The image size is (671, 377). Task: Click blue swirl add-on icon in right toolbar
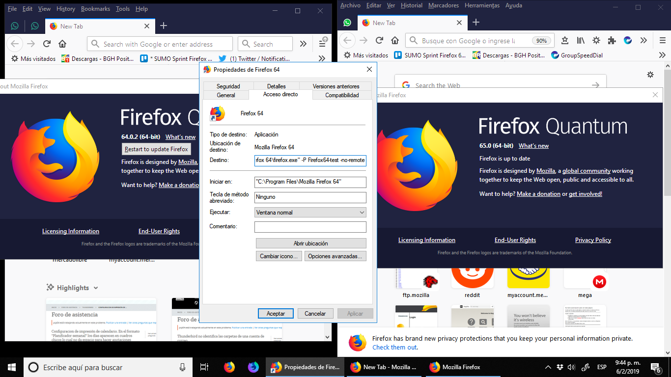click(628, 40)
